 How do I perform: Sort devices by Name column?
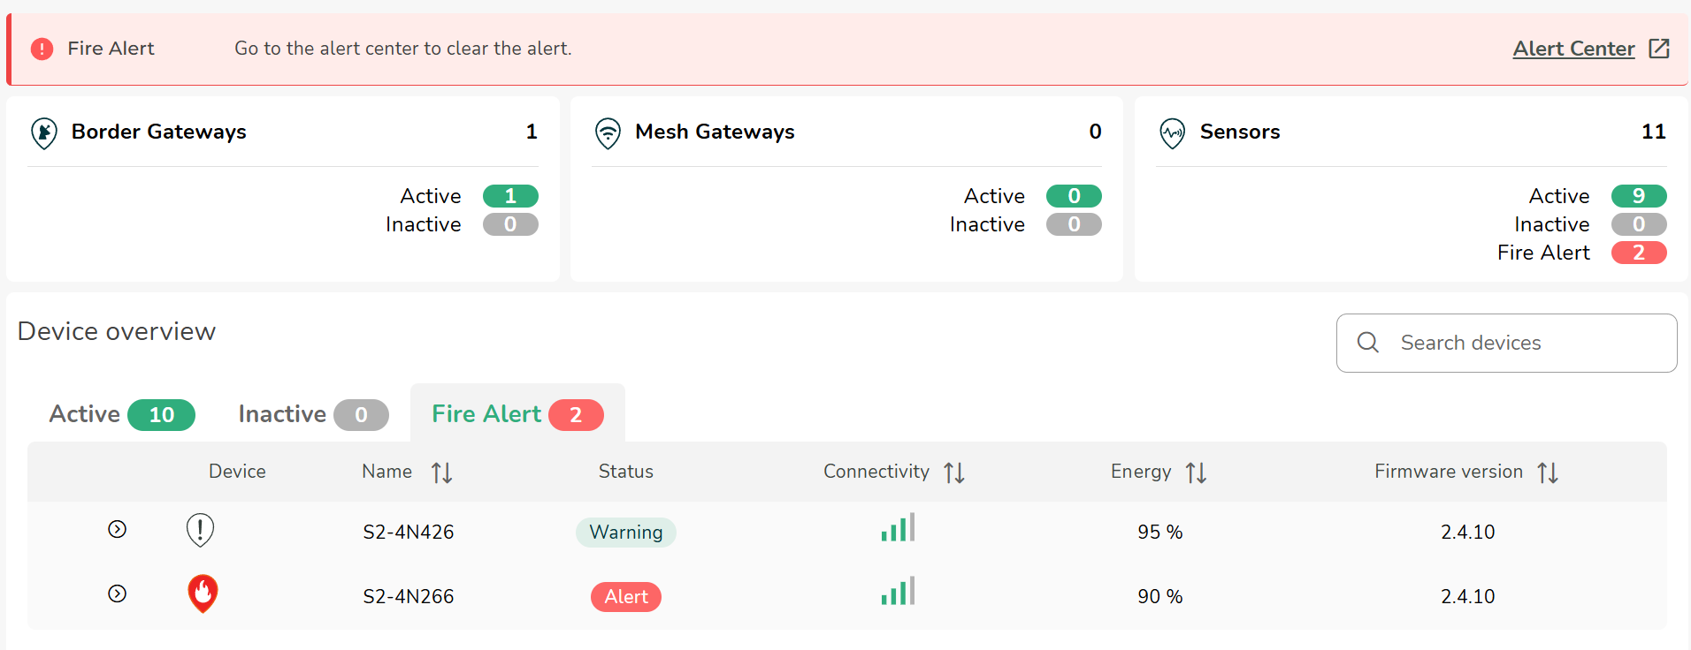(x=441, y=472)
